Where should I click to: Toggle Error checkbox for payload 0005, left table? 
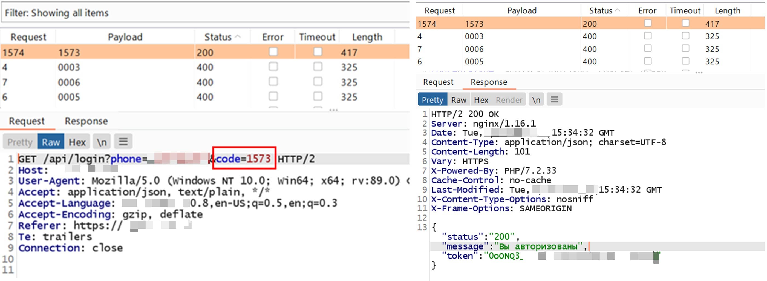[x=273, y=96]
